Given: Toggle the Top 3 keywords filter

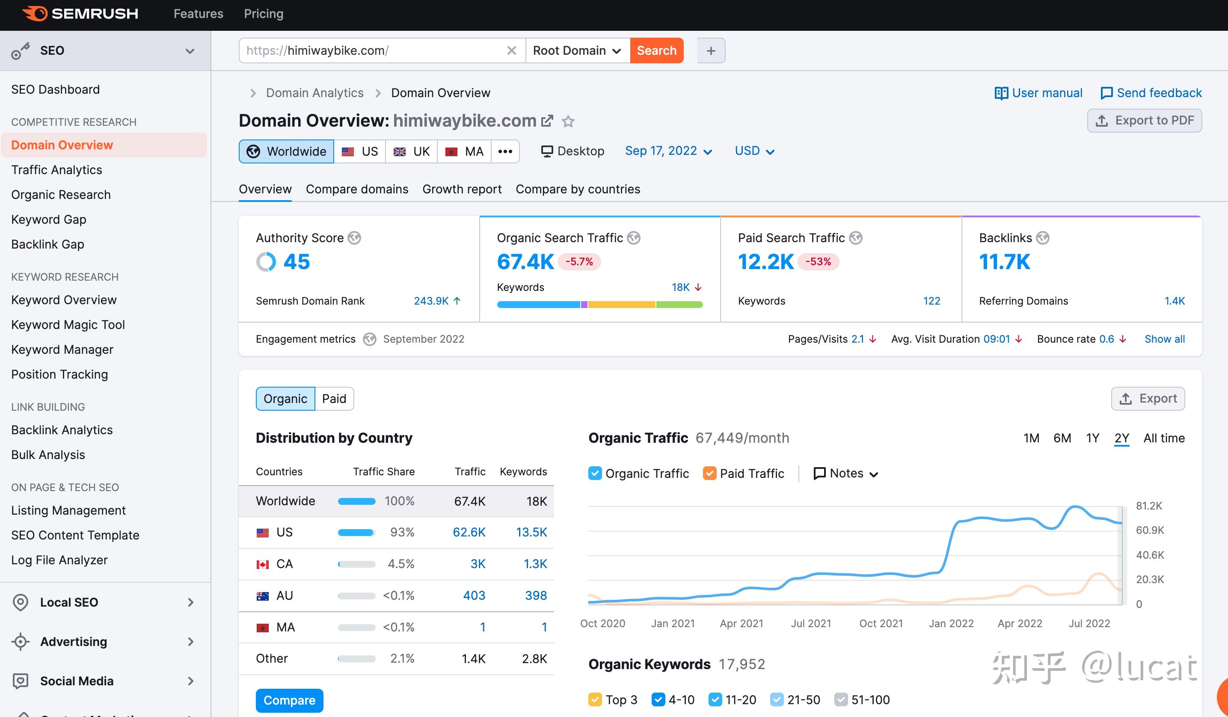Looking at the screenshot, I should (595, 699).
